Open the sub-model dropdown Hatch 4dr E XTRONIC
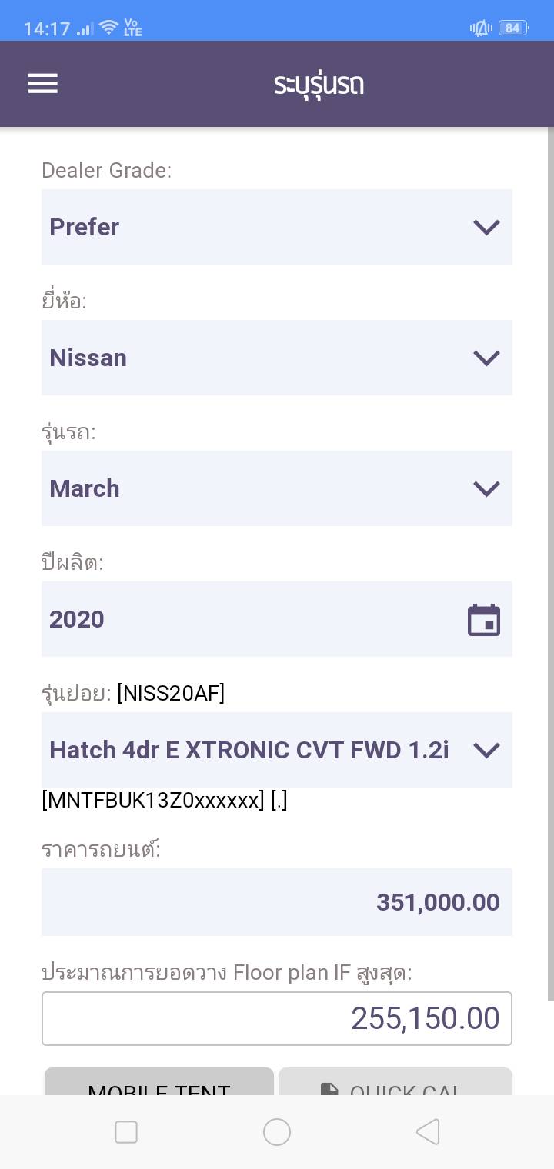 point(277,750)
